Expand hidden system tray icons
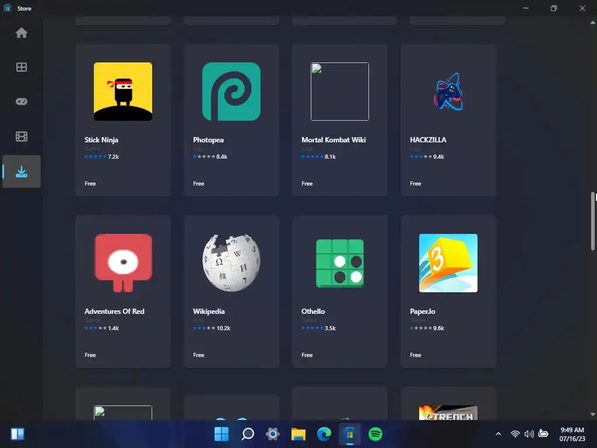 click(x=498, y=434)
